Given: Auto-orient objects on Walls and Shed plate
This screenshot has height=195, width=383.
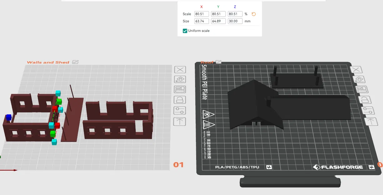Looking at the screenshot, I should (180, 80).
